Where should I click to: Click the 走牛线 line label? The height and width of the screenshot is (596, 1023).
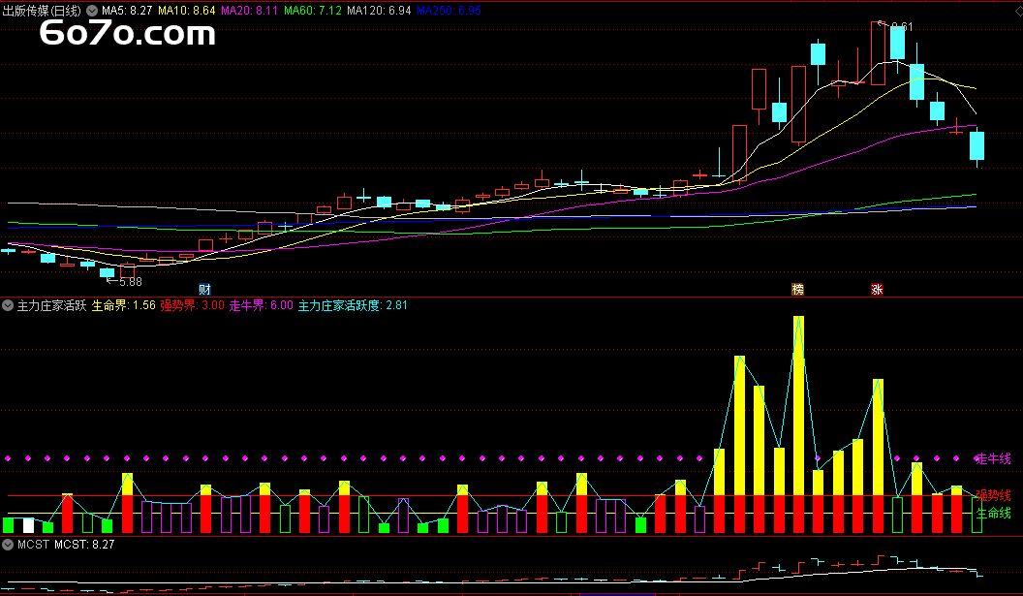(993, 459)
